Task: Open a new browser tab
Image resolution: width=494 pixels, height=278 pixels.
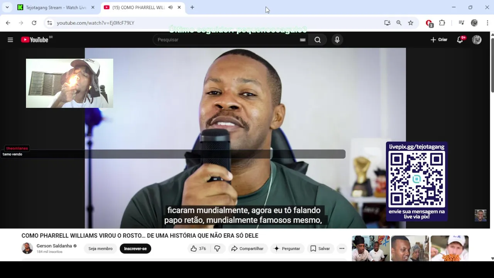Action: 192,7
